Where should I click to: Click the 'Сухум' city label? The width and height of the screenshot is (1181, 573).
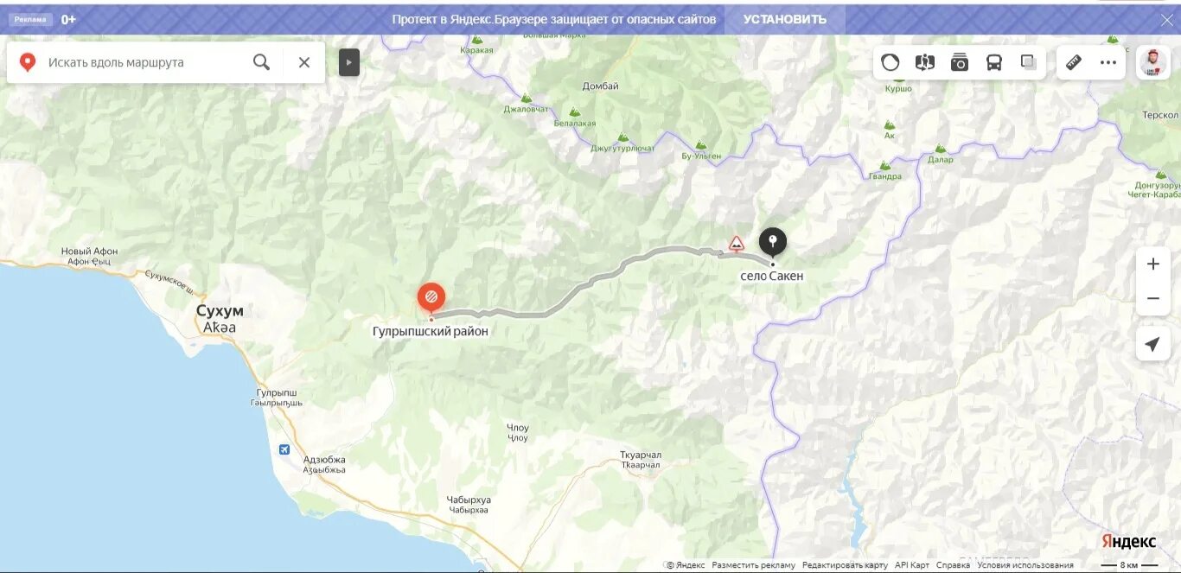pos(220,311)
